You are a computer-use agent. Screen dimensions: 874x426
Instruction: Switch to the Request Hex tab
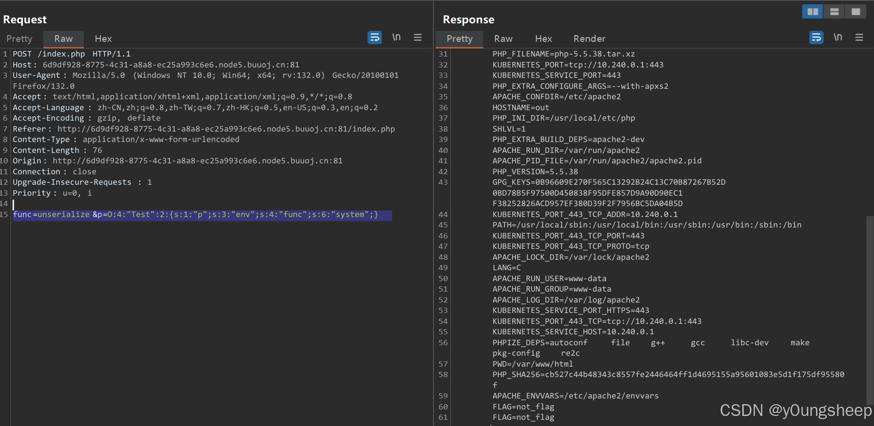pyautogui.click(x=103, y=39)
